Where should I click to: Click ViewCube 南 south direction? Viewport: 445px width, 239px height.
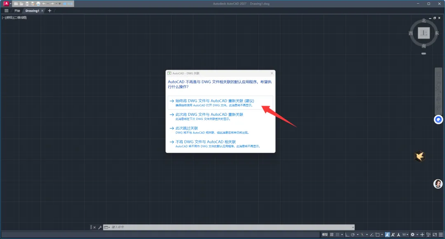424,46
